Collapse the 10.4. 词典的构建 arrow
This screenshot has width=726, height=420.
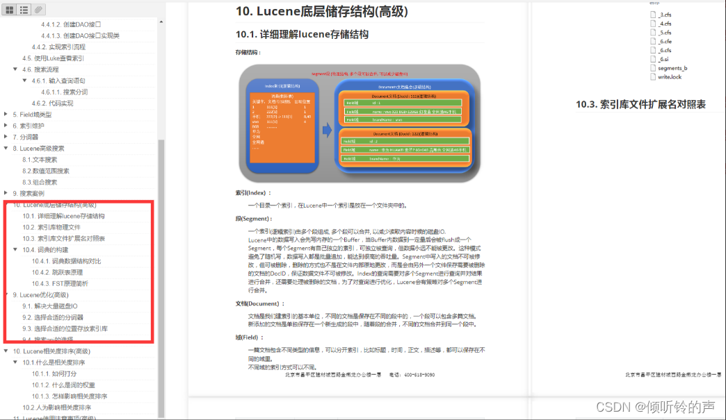15,249
